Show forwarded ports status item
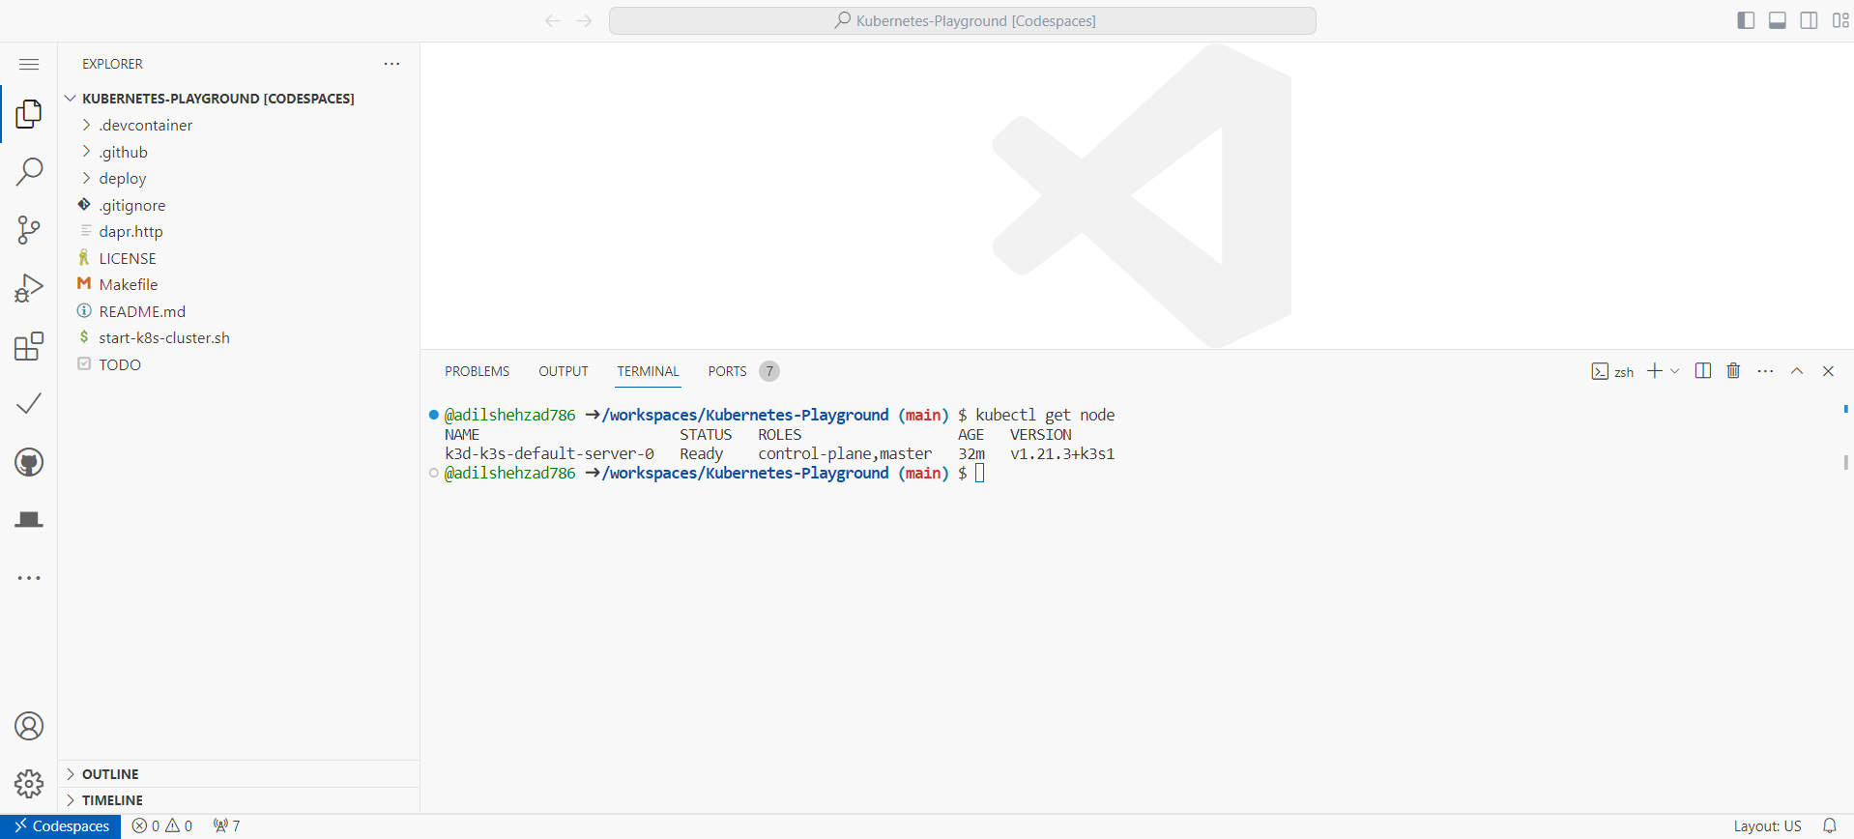 [x=227, y=826]
